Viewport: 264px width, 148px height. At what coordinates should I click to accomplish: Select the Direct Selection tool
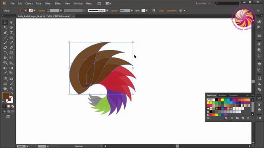coord(11,22)
